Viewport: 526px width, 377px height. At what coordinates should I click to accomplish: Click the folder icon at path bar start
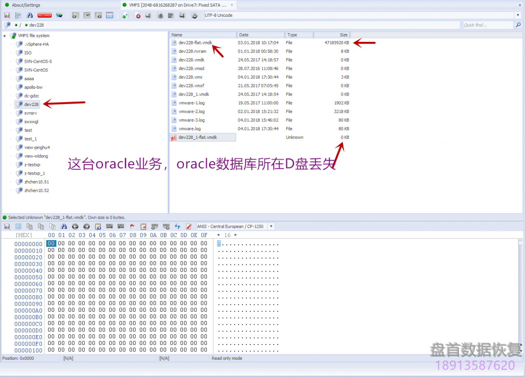coord(7,25)
